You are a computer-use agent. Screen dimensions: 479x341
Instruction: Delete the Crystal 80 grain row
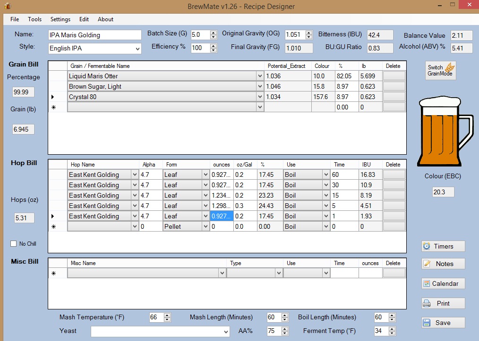point(394,97)
